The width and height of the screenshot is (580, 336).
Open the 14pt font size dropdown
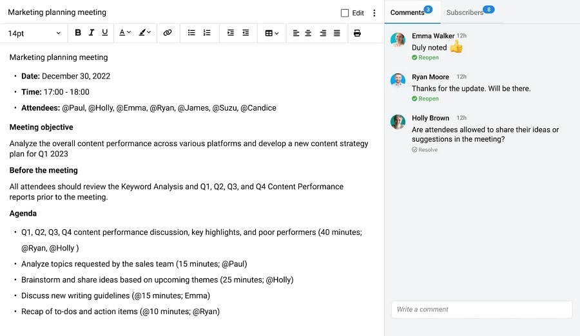pyautogui.click(x=34, y=33)
